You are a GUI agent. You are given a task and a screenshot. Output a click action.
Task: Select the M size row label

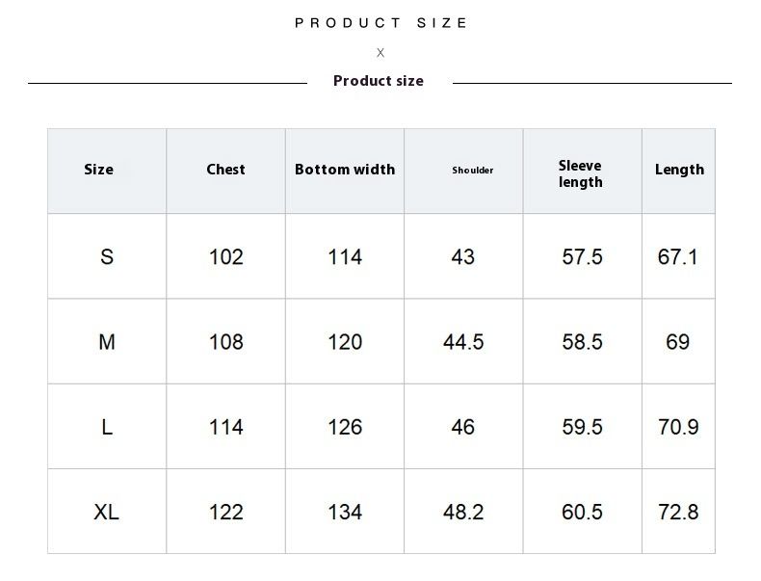coord(107,342)
